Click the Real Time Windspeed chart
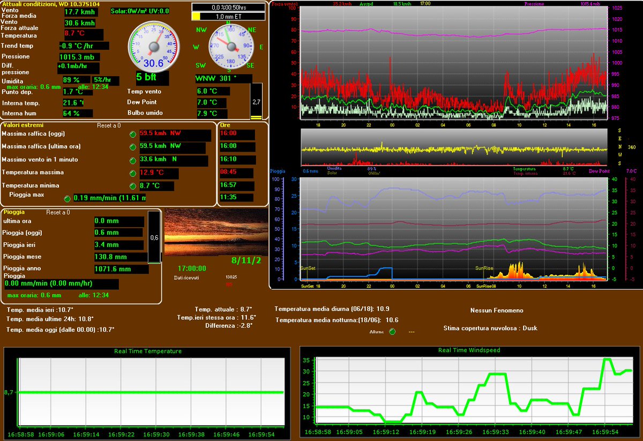Screen dimensions: 643x441 point(469,392)
